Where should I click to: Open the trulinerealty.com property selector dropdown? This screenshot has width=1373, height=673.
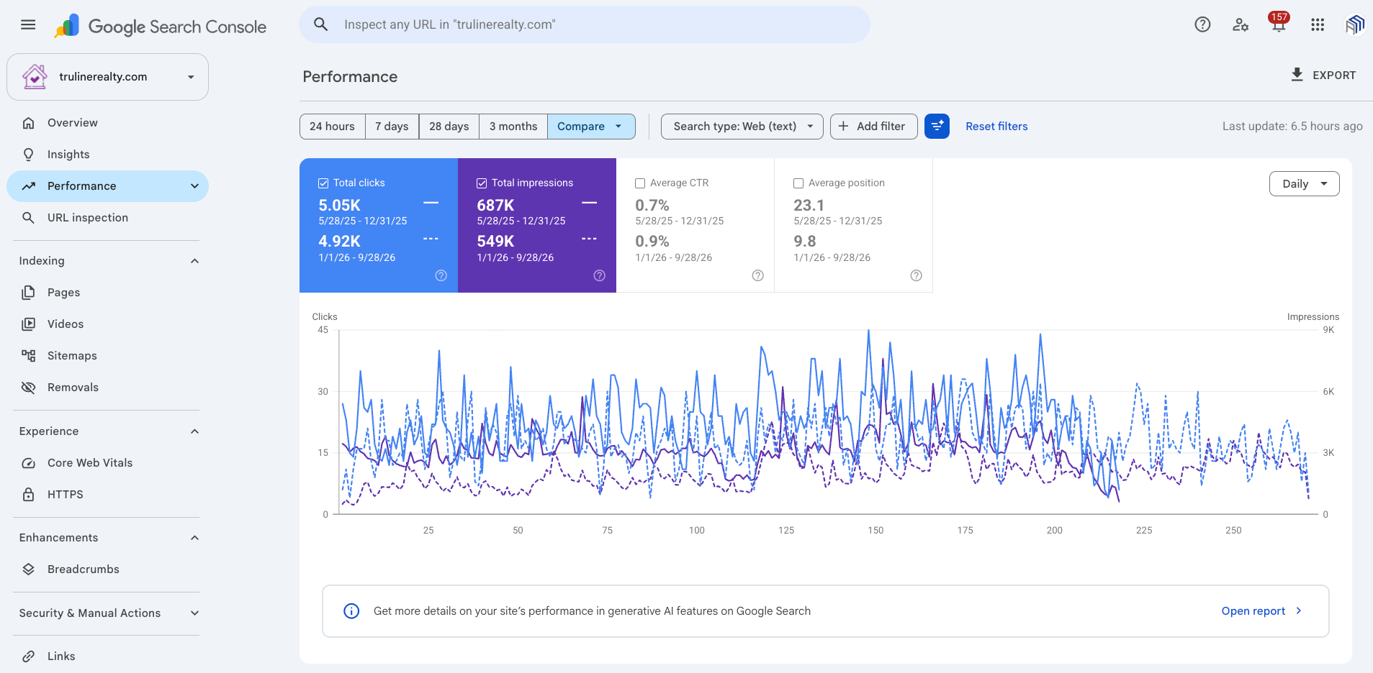coord(108,77)
